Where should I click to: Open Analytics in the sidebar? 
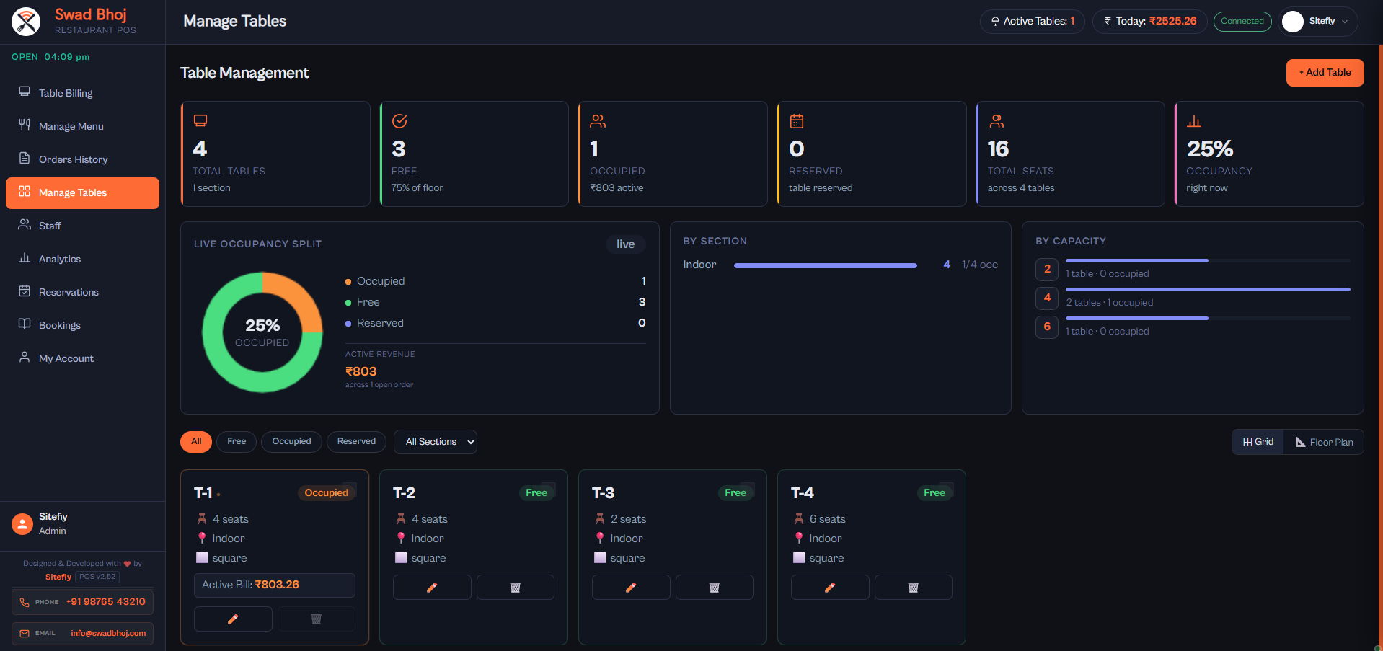click(x=60, y=259)
